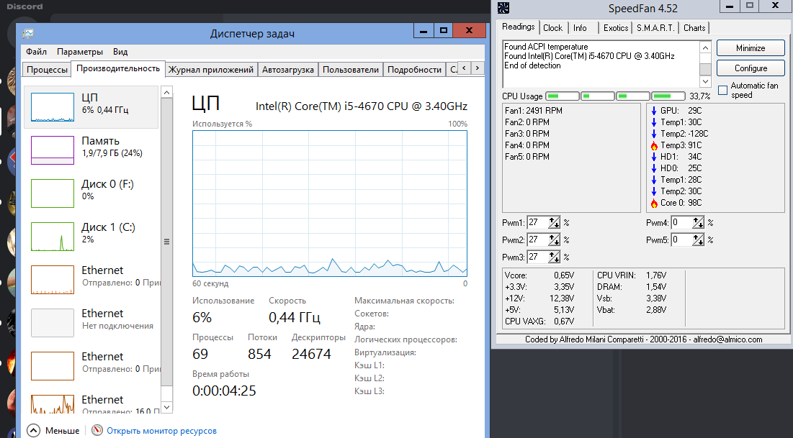Viewport: 793px width, 438px height.
Task: Click the sidebar scrollbar down arrow
Action: coord(166,406)
